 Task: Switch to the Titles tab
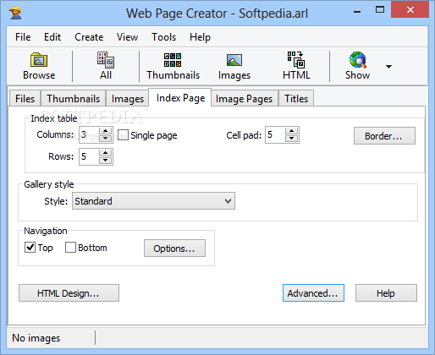point(296,99)
